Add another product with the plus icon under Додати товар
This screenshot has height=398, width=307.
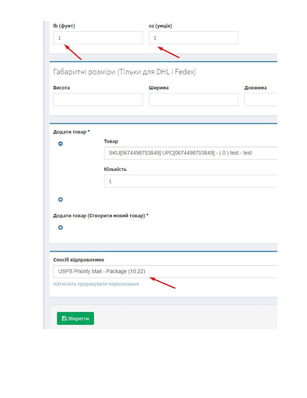60,200
